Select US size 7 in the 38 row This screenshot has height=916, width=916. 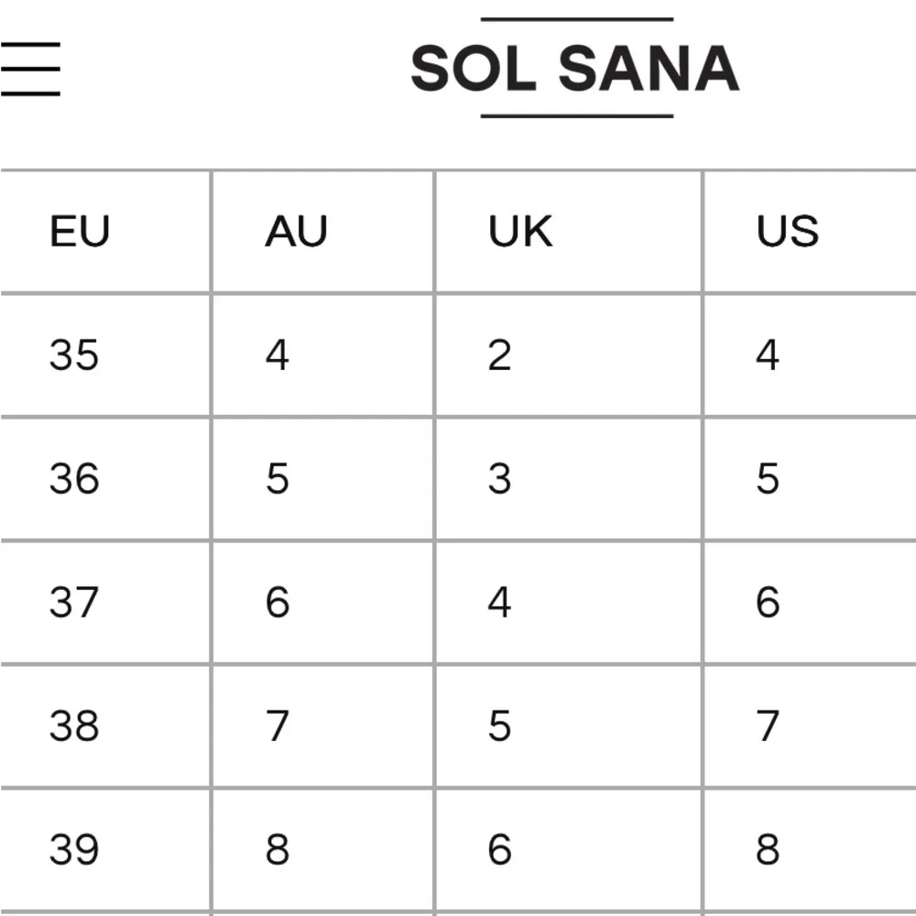[x=768, y=726]
